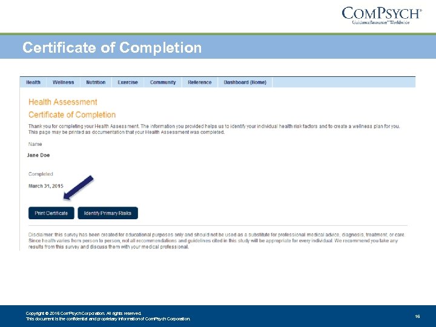The height and width of the screenshot is (327, 436).
Task: Click the slide title Certificate of Completion
Action: coord(112,47)
